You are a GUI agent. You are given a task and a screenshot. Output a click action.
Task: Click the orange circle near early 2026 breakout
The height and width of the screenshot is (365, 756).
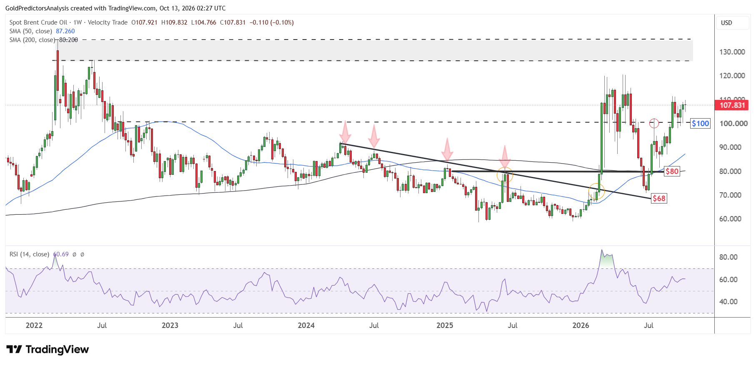pos(596,191)
